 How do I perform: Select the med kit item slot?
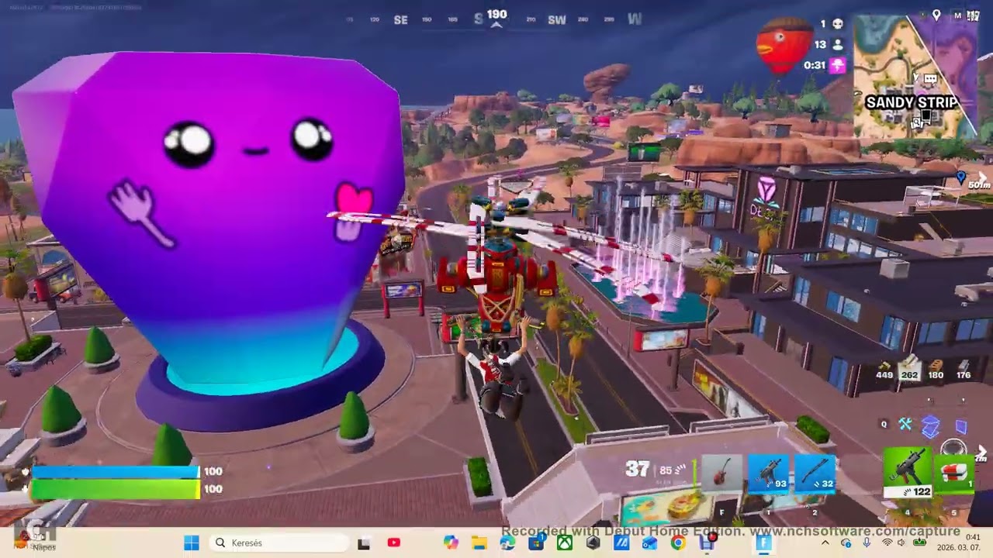click(954, 472)
